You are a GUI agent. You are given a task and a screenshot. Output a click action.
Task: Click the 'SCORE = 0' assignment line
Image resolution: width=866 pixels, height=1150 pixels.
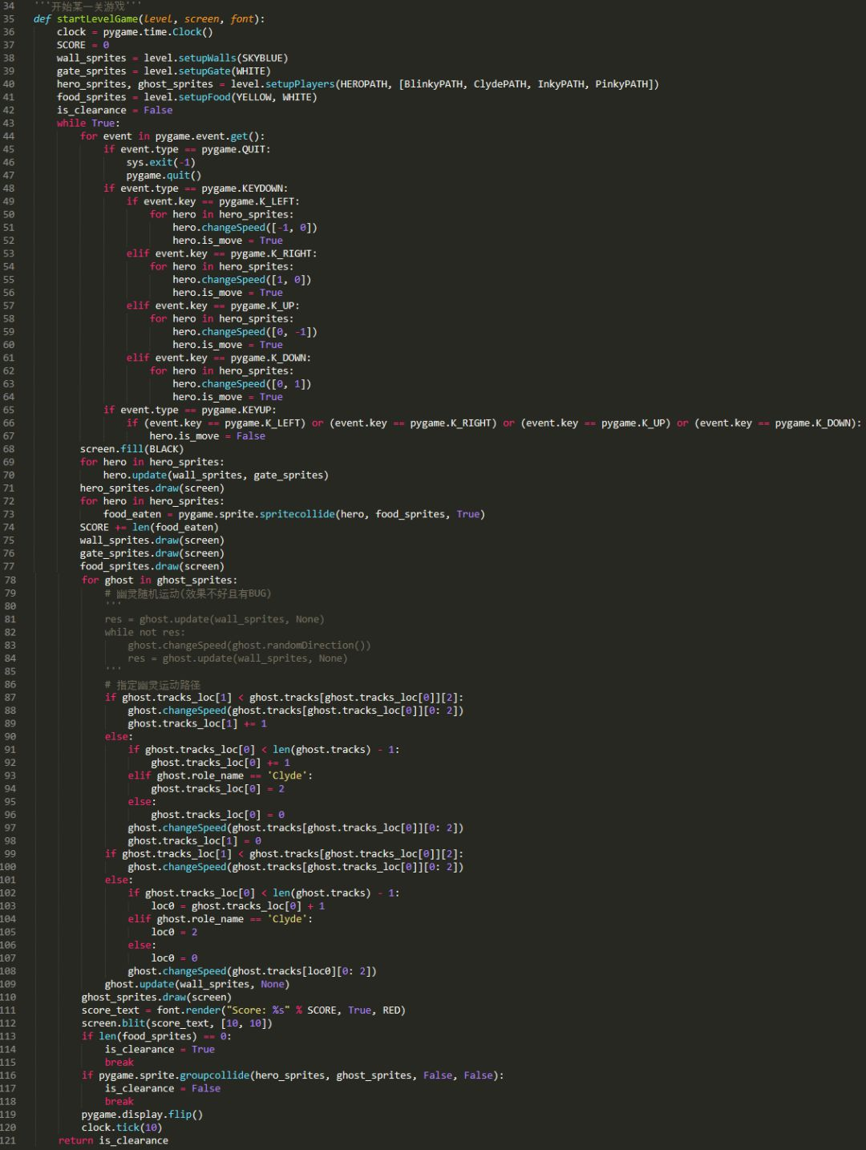coord(83,45)
